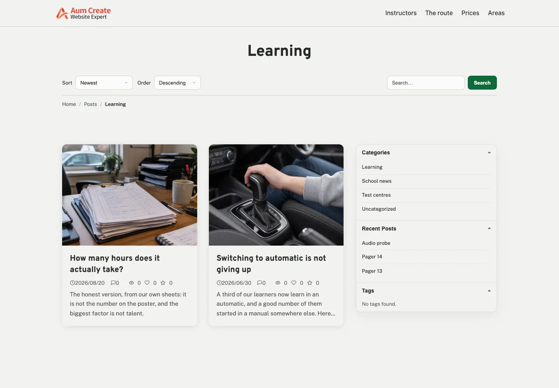The height and width of the screenshot is (388, 559).
Task: Select Test centres category
Action: pyautogui.click(x=376, y=195)
